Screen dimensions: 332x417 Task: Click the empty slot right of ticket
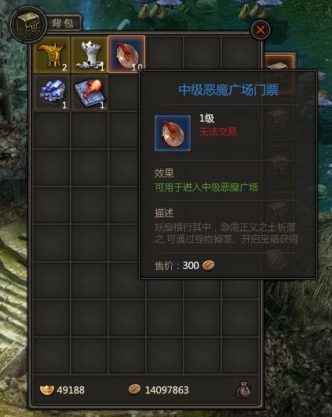(165, 54)
